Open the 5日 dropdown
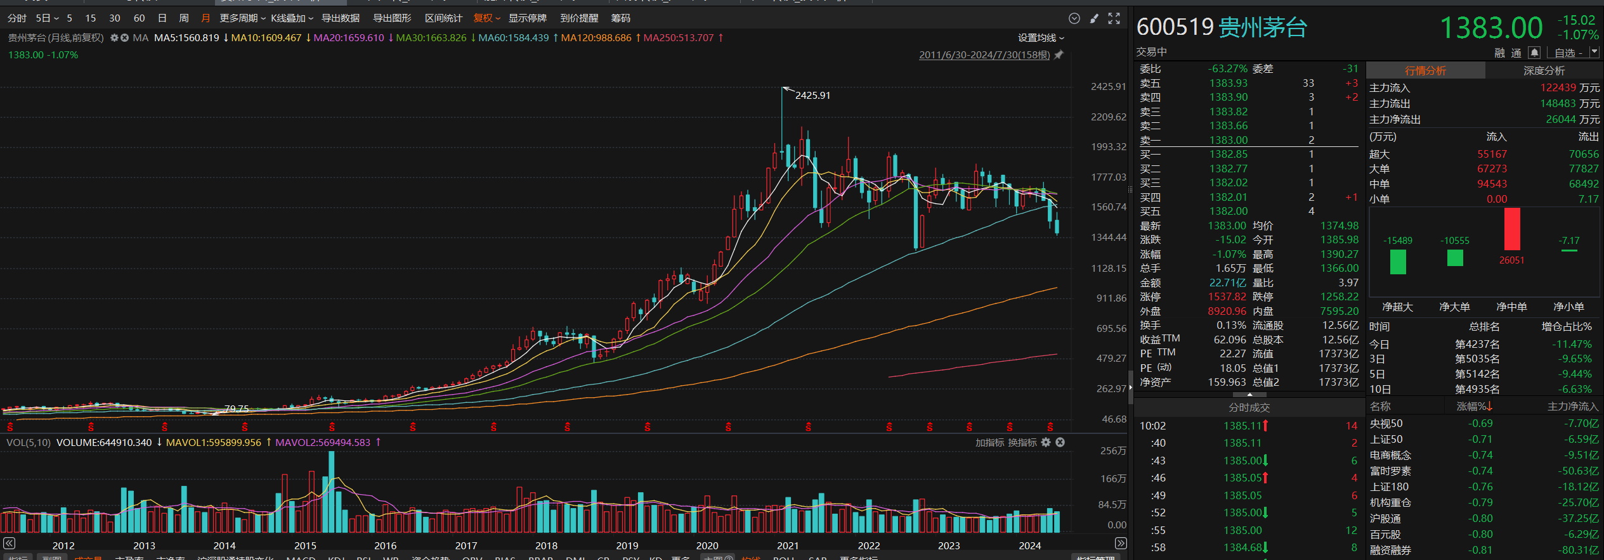1604x560 pixels. (47, 18)
